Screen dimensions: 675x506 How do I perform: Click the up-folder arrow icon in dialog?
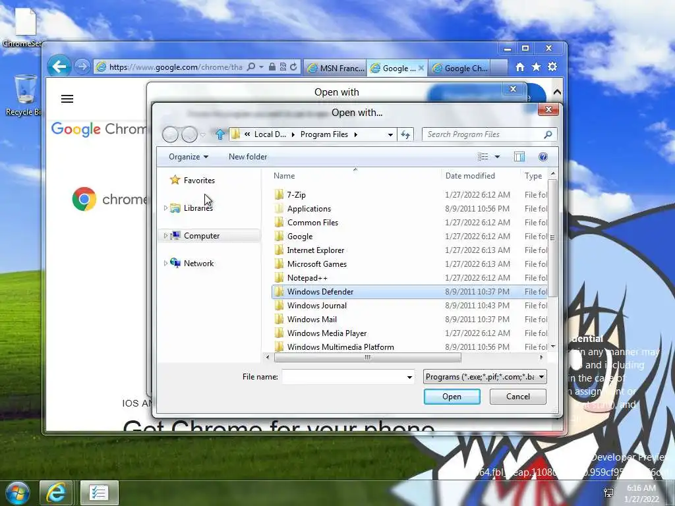(x=220, y=134)
